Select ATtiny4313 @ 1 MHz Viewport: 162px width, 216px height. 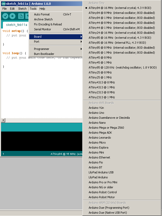click(122, 87)
